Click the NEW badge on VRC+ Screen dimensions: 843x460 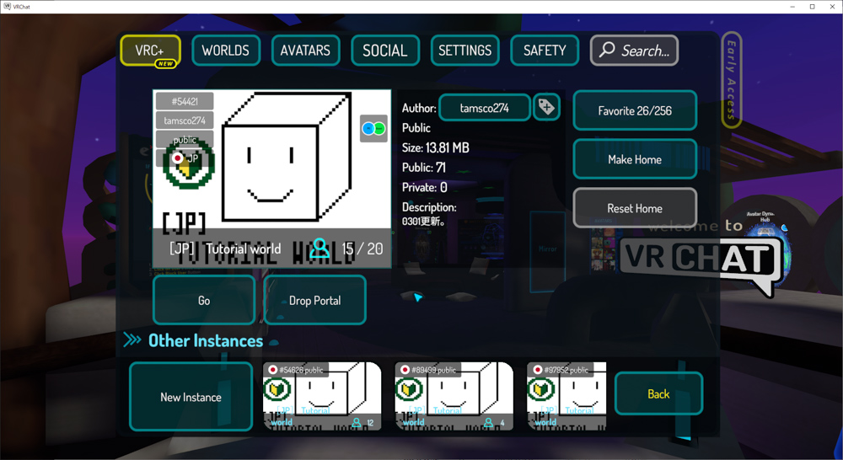pyautogui.click(x=165, y=63)
